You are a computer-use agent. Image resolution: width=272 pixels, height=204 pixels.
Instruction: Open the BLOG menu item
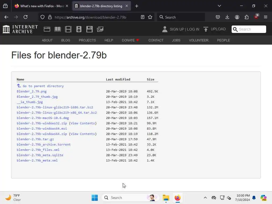[66, 40]
